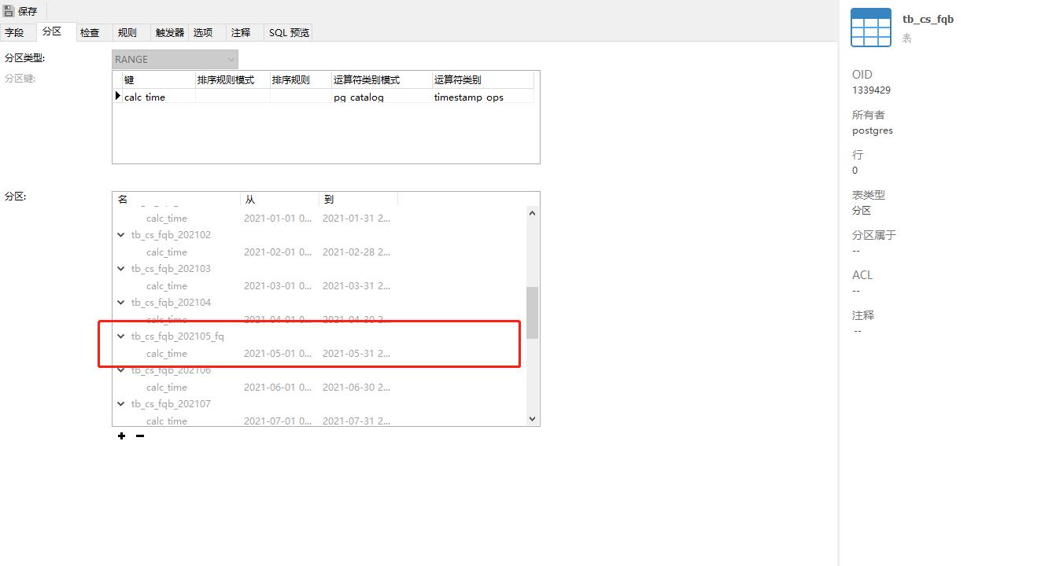Click the 运算符类别模式 column header
Screen dimensions: 1041x566
click(x=382, y=79)
